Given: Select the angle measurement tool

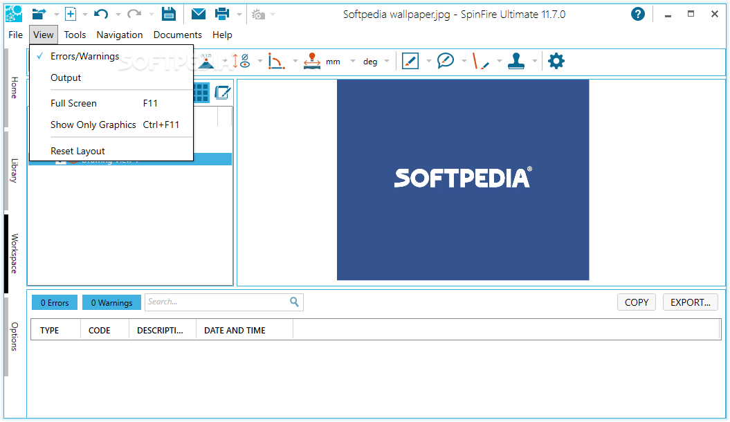Looking at the screenshot, I should tap(276, 61).
